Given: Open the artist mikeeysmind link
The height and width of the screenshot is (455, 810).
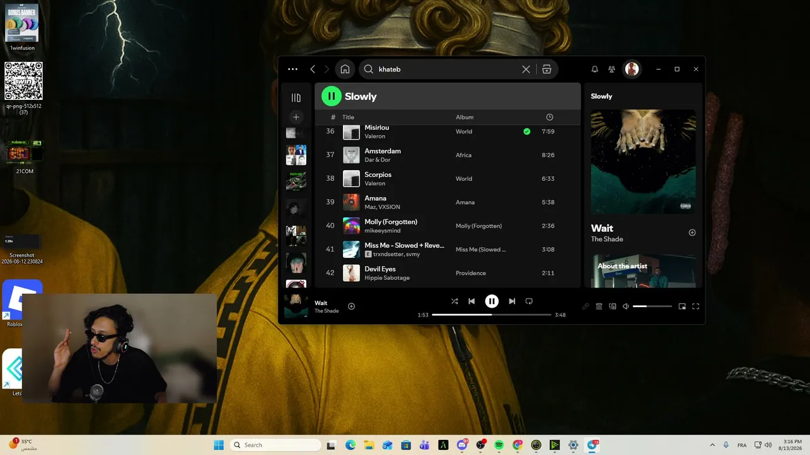Looking at the screenshot, I should click(382, 231).
